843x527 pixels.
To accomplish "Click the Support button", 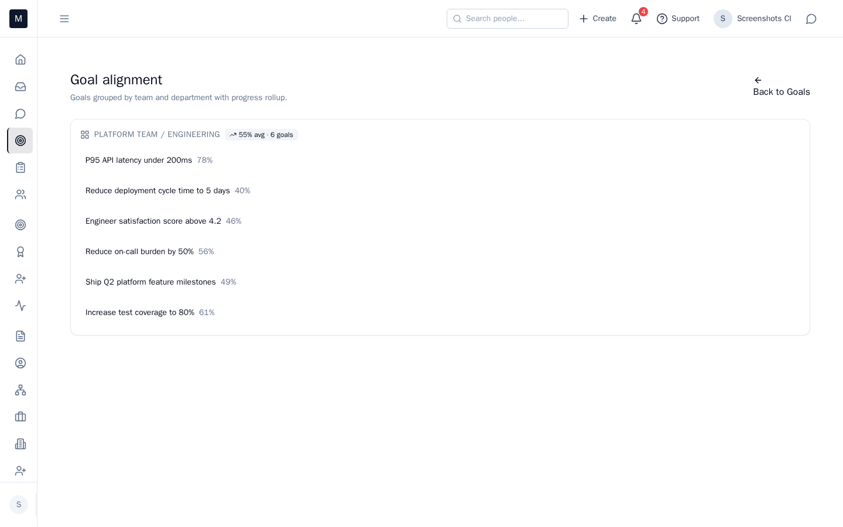I will click(x=678, y=19).
